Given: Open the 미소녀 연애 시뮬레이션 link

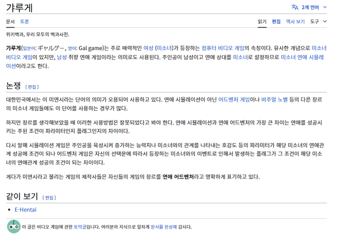Looking at the screenshot, I should 302,57.
